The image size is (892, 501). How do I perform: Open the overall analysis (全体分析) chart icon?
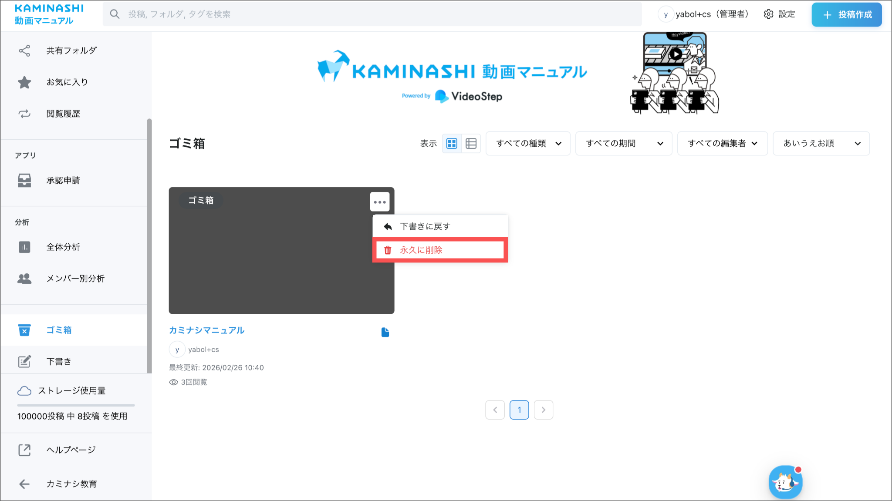(24, 247)
